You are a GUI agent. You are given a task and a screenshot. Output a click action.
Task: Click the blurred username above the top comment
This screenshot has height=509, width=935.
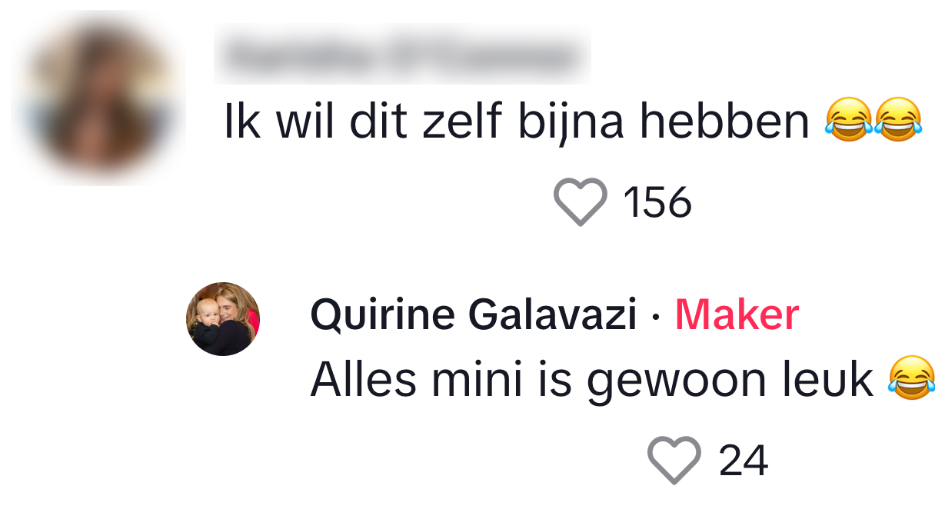point(401,55)
